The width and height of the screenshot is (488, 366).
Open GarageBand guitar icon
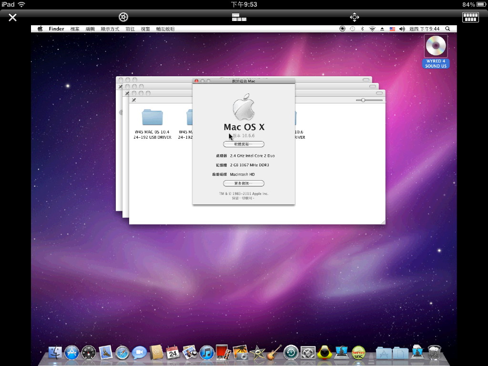[x=274, y=353]
